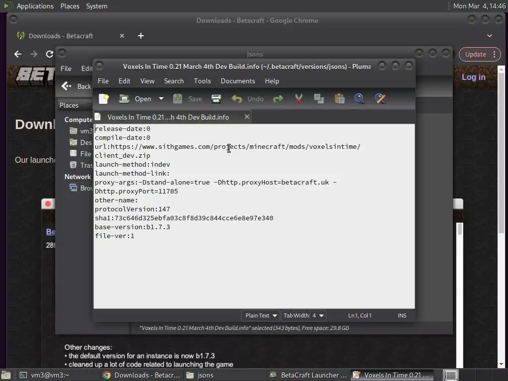Click the launch-method:indev line
Screen dimensions: 508x381
(x=132, y=165)
